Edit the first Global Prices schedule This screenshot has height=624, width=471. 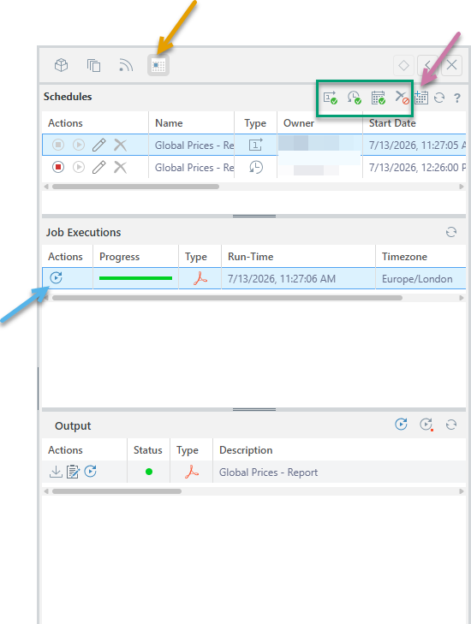tap(99, 145)
